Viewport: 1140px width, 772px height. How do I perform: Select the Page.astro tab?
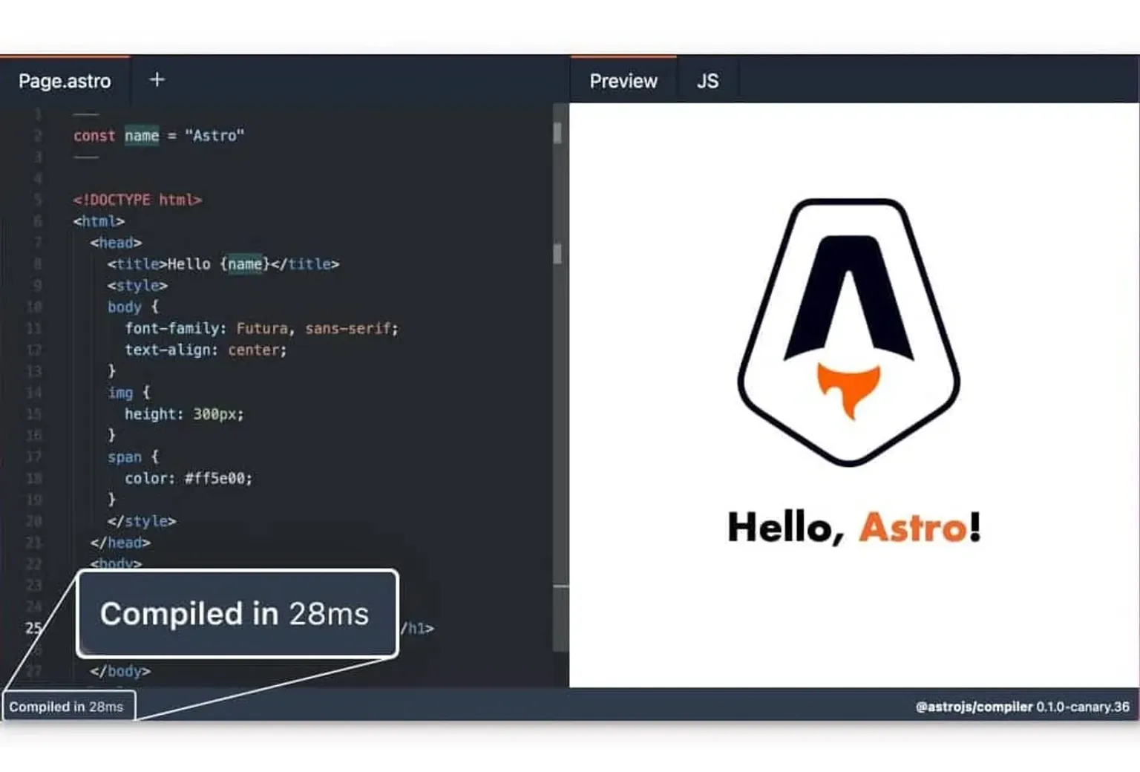point(64,81)
